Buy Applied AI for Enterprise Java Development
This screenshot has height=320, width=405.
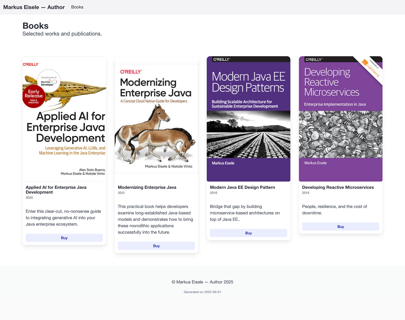coord(64,238)
